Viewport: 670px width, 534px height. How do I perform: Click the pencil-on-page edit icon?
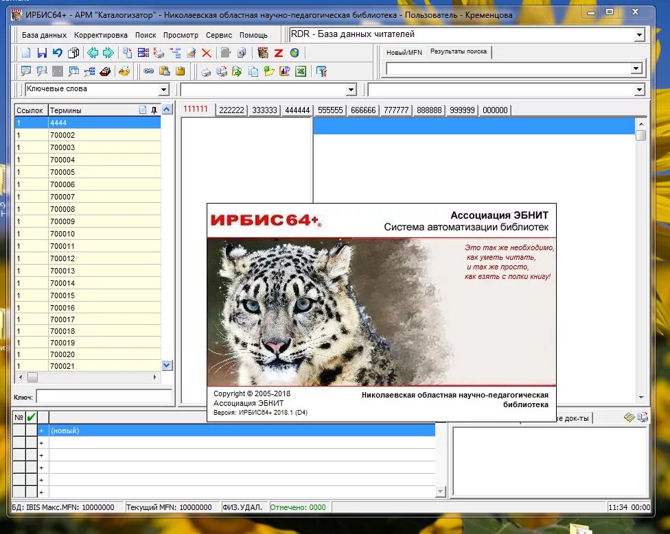(x=191, y=53)
